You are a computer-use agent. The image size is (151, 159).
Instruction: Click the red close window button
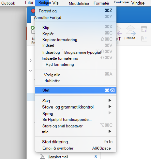[x=33, y=11]
